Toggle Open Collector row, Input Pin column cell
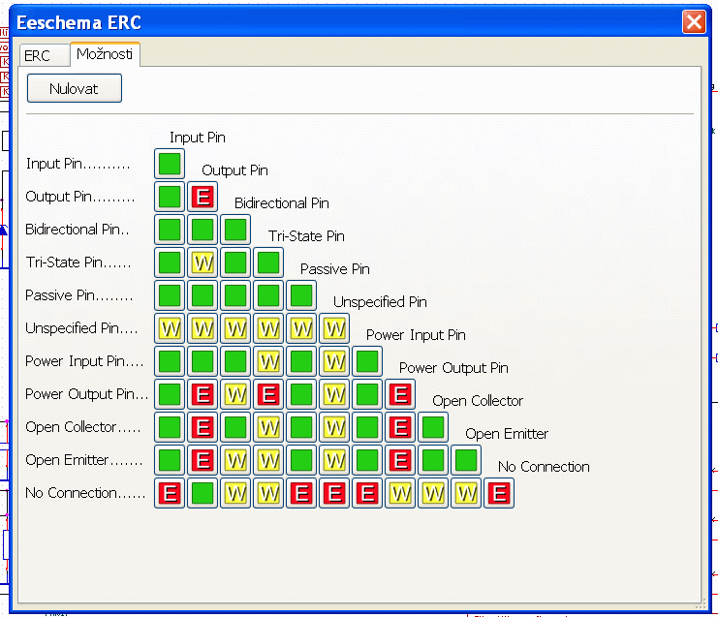 (170, 427)
